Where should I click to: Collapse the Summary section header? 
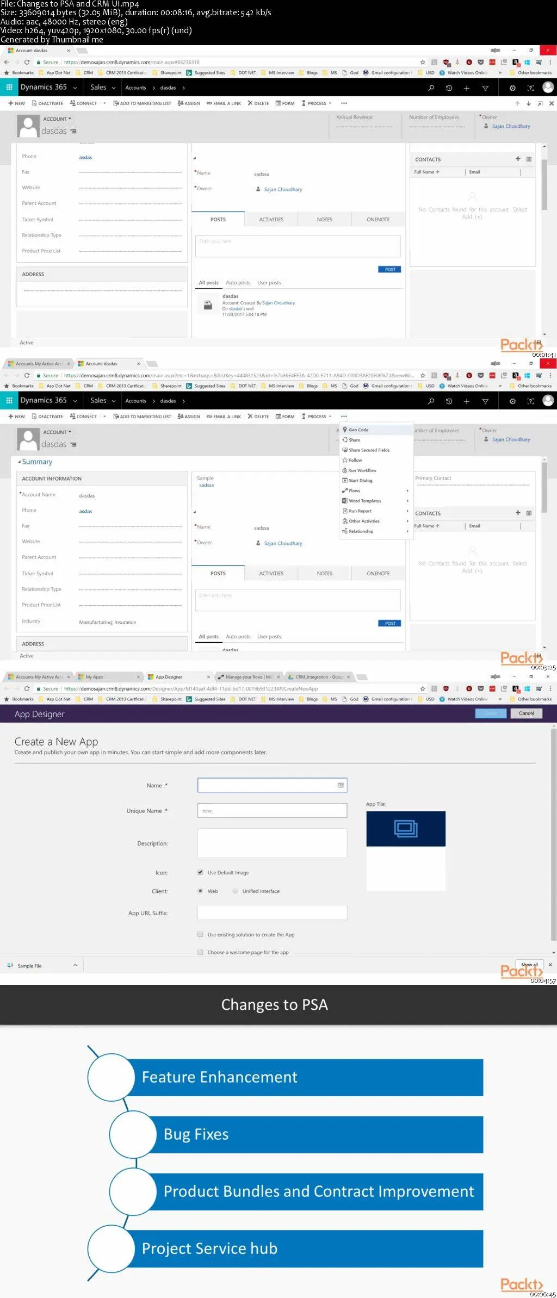click(35, 462)
